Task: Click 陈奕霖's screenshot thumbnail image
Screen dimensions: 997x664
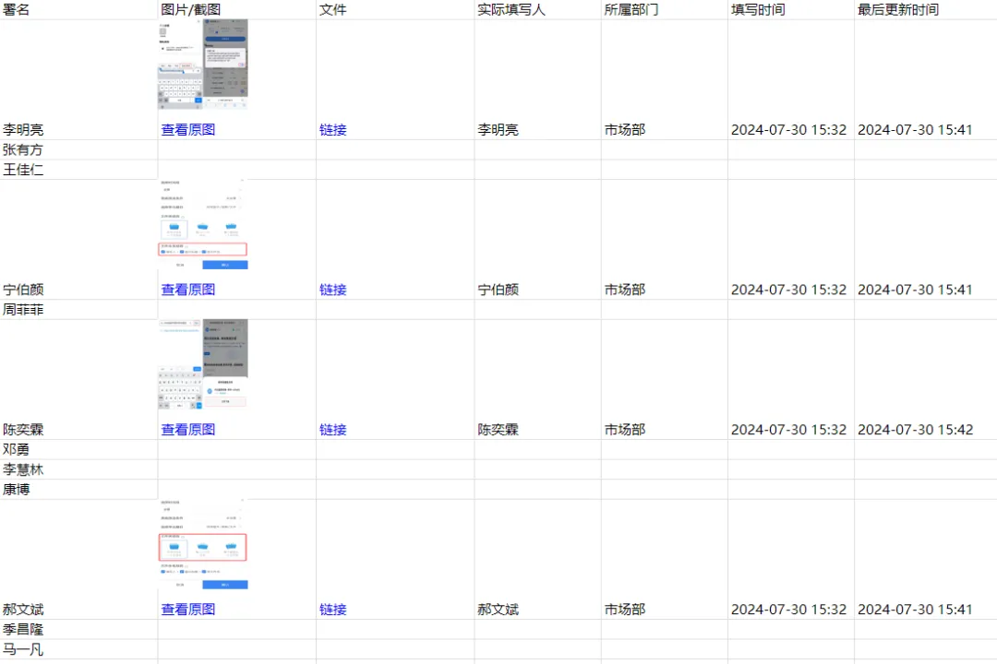Action: tap(203, 365)
